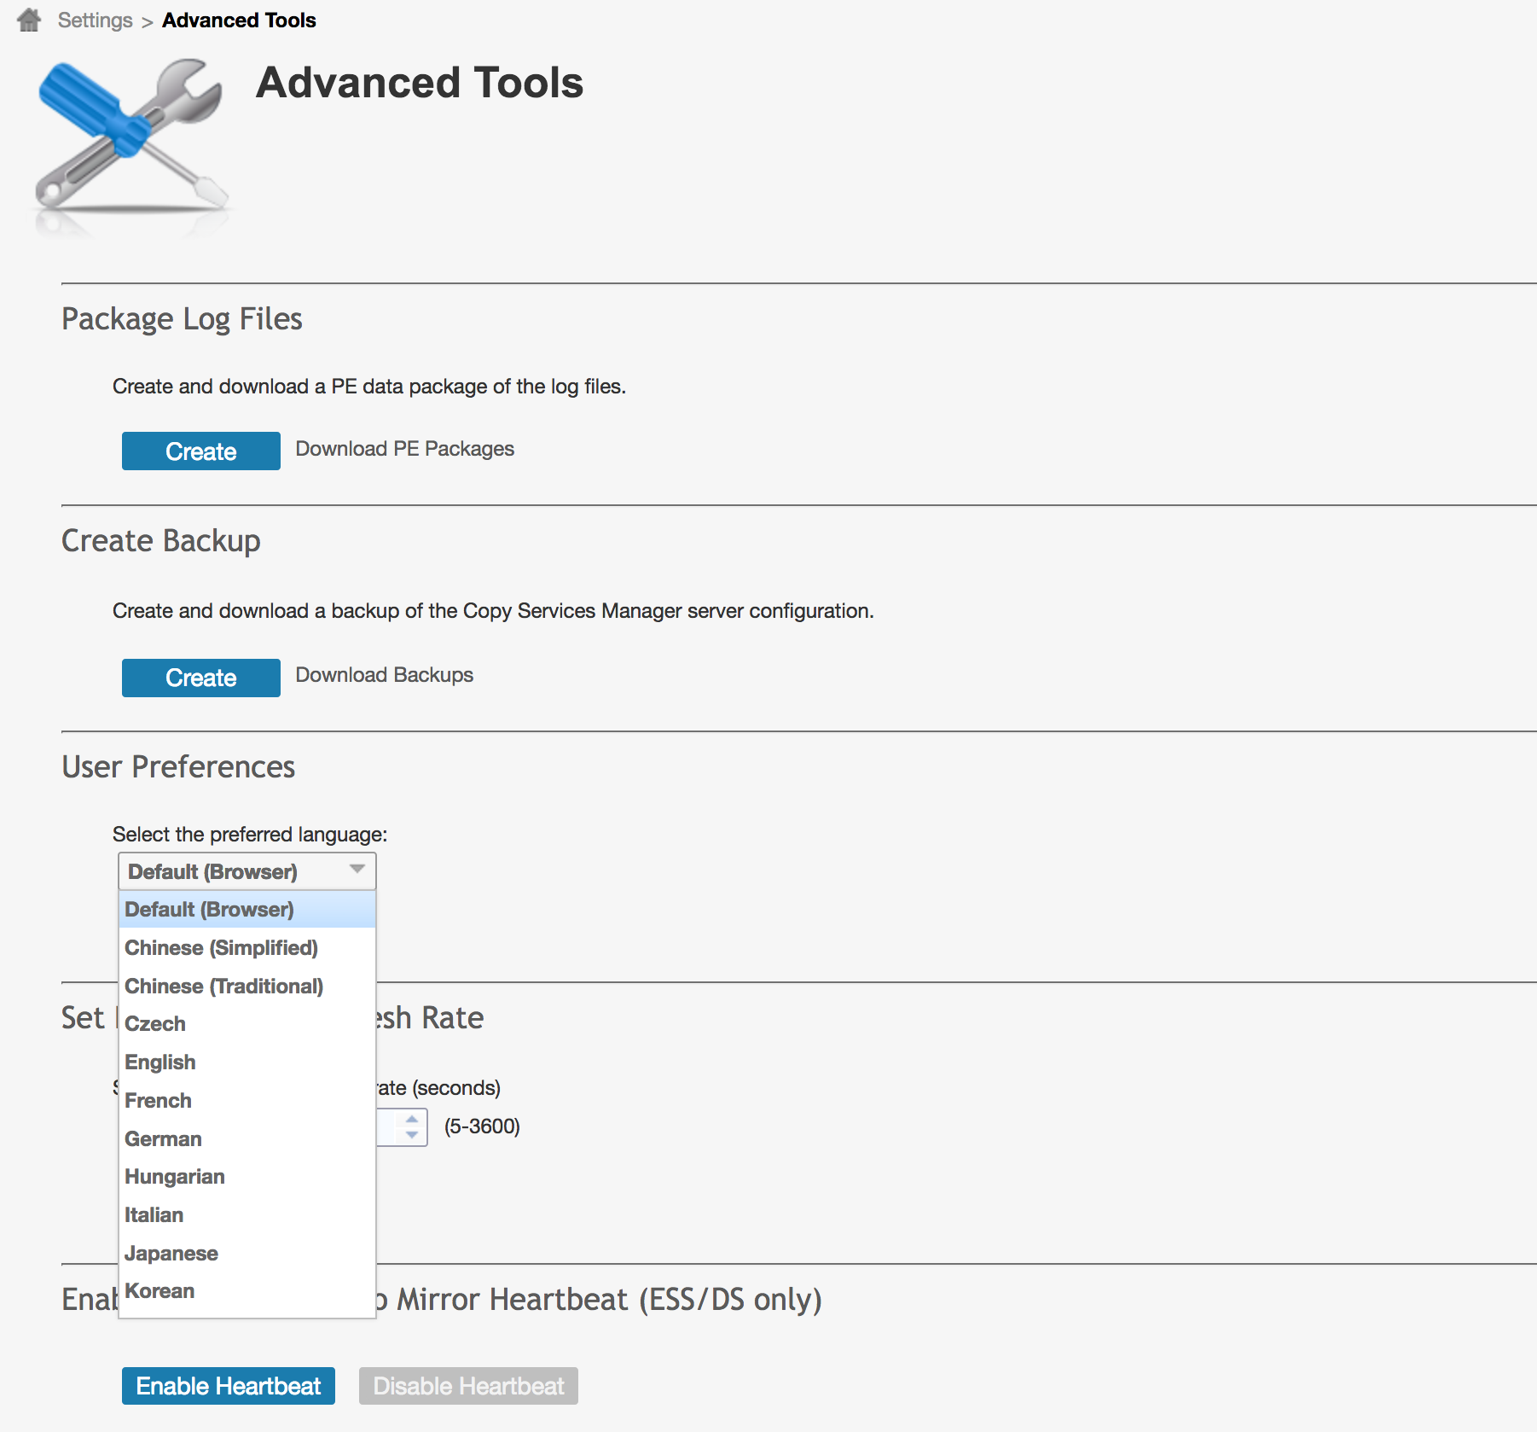This screenshot has height=1432, width=1537.
Task: Open Download PE Packages link
Action: pos(404,449)
